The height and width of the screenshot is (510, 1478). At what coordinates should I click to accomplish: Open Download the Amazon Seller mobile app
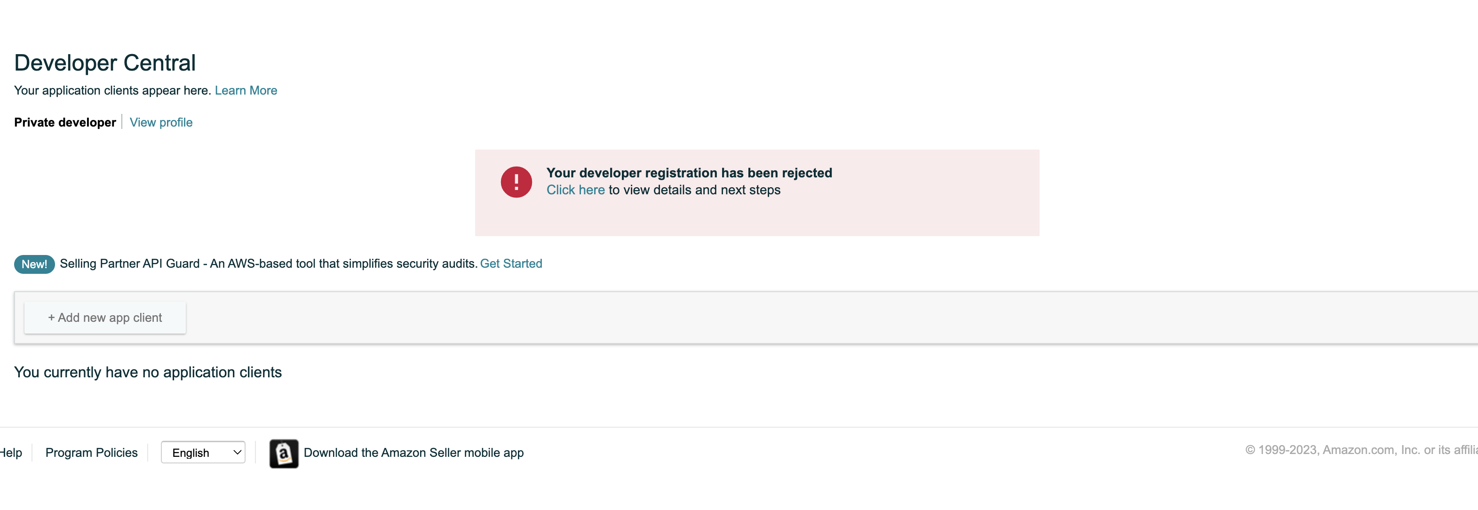[413, 453]
